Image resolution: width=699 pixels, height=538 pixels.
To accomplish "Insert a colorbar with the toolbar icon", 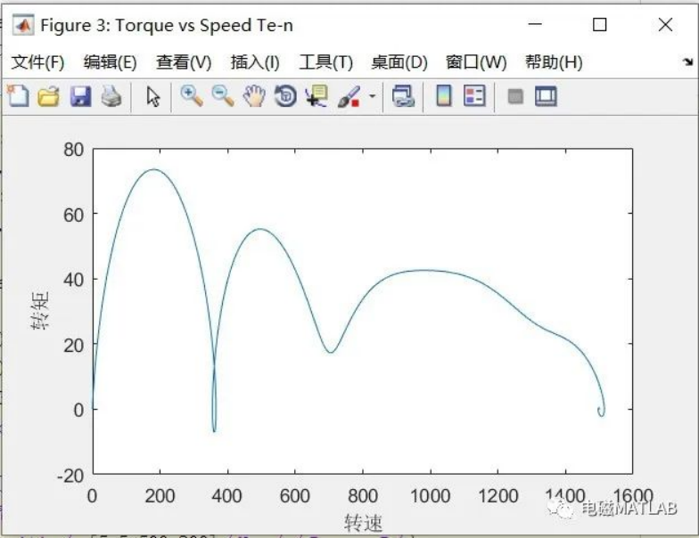I will (444, 96).
